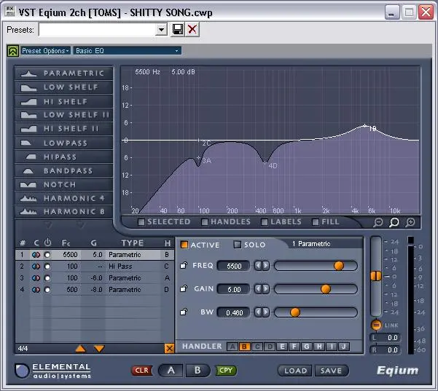Select the Notch filter type
The width and height of the screenshot is (438, 391).
[64, 184]
